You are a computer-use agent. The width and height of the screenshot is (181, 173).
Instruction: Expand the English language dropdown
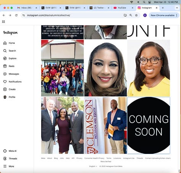[x=93, y=166]
